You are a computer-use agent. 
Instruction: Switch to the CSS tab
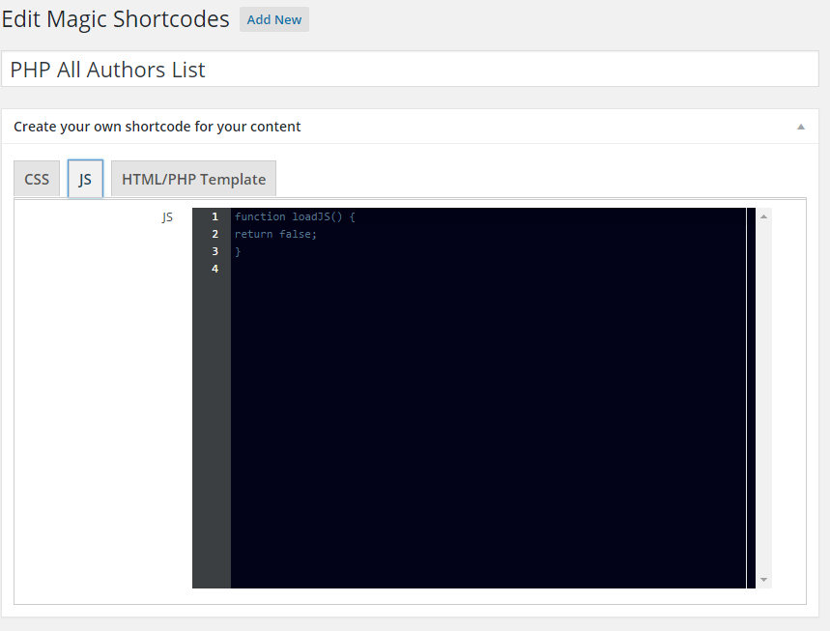click(x=37, y=179)
